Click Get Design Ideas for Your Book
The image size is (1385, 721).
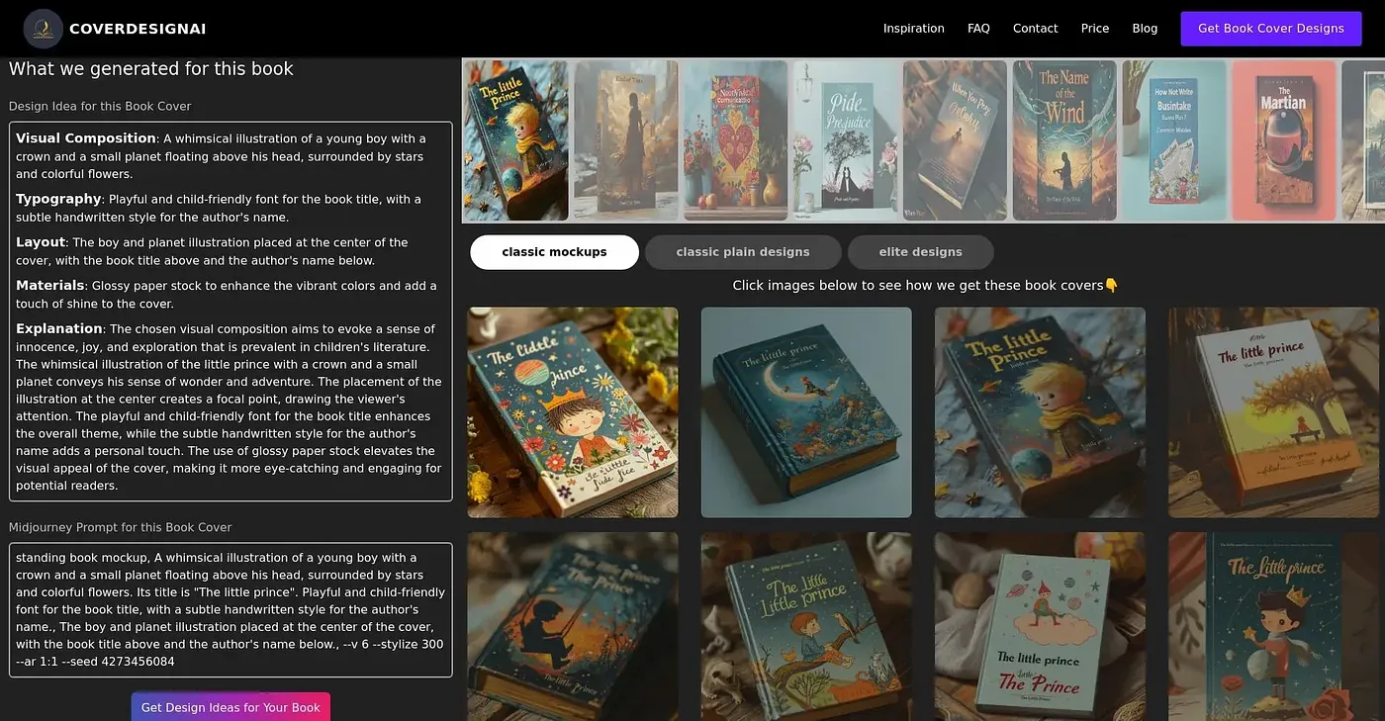(231, 706)
